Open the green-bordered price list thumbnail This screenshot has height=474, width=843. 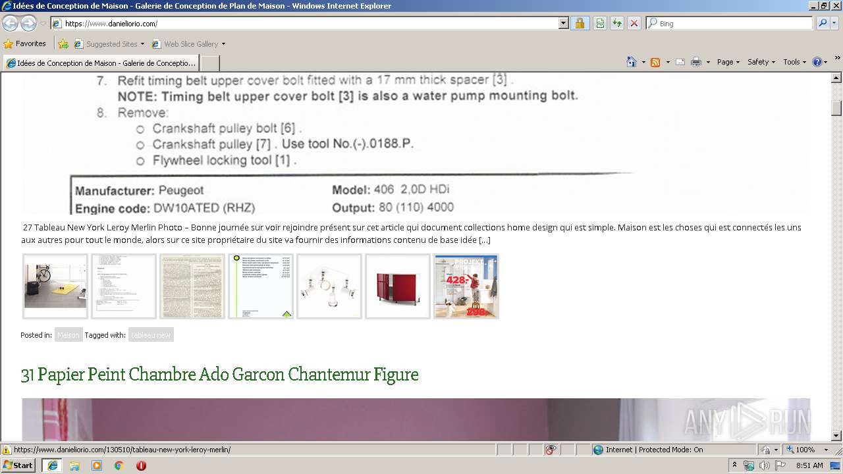click(x=261, y=286)
